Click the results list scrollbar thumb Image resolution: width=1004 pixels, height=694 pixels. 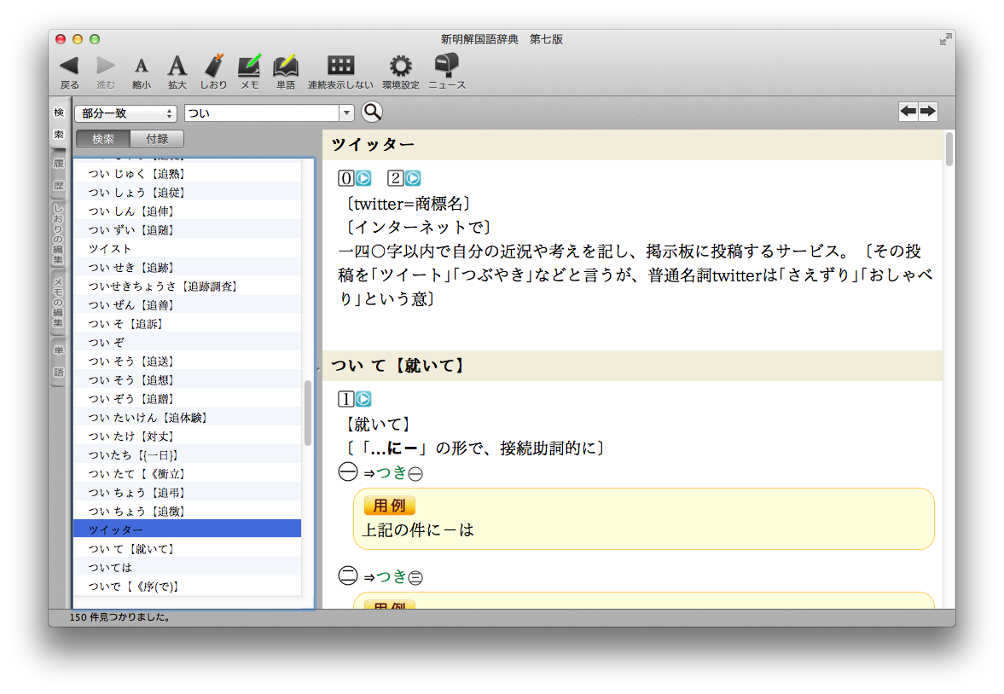(308, 413)
